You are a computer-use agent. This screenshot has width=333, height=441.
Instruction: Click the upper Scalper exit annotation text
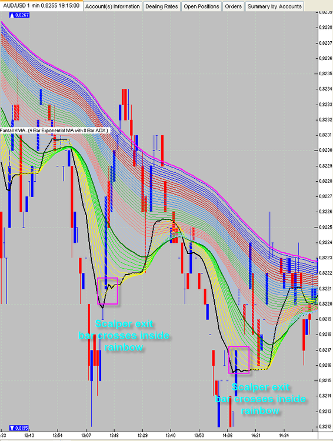(x=124, y=335)
